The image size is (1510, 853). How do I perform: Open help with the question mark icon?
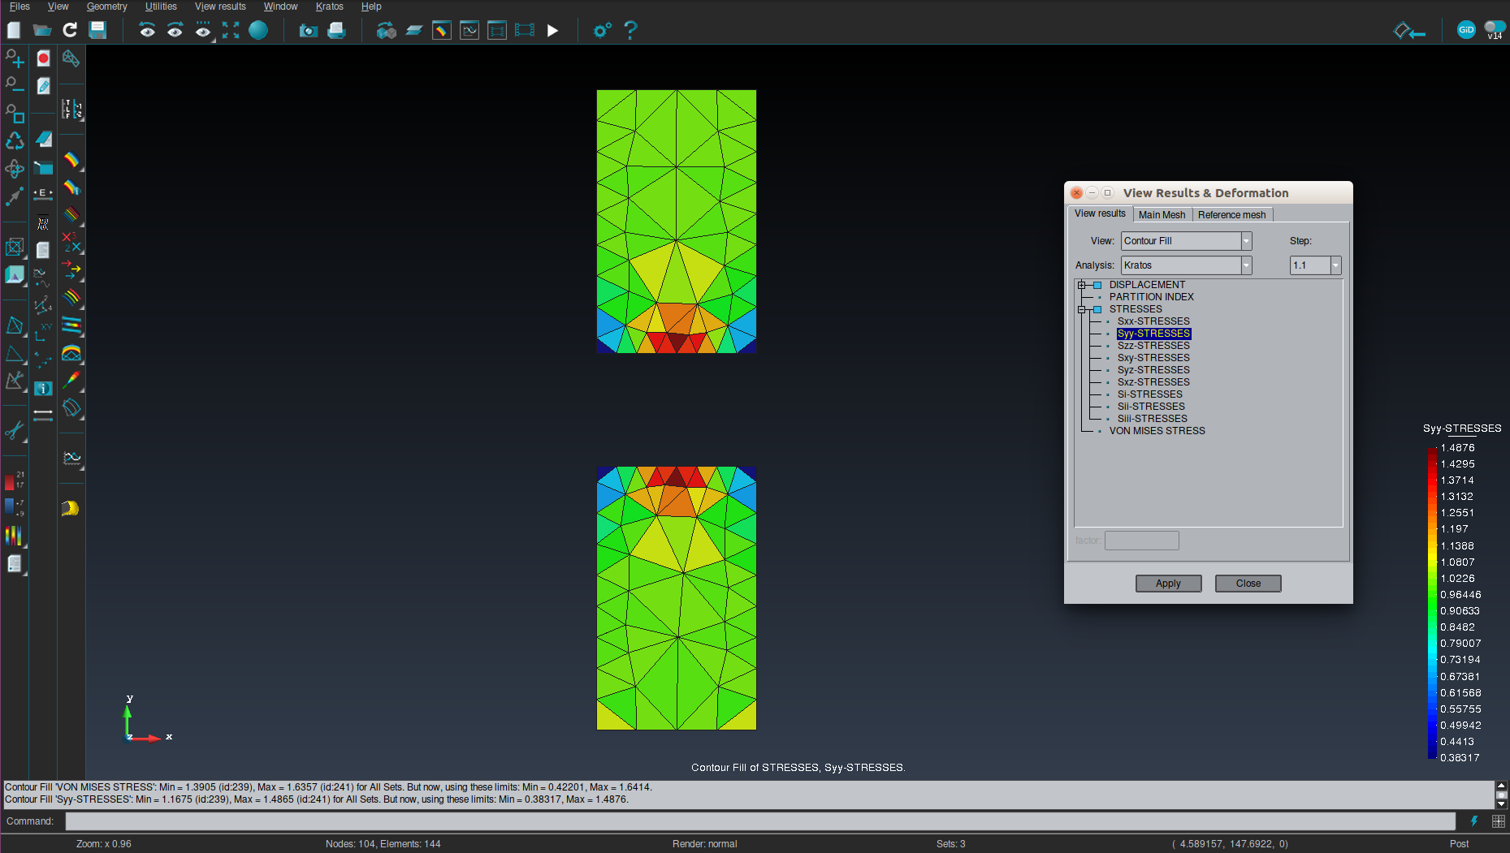tap(630, 30)
